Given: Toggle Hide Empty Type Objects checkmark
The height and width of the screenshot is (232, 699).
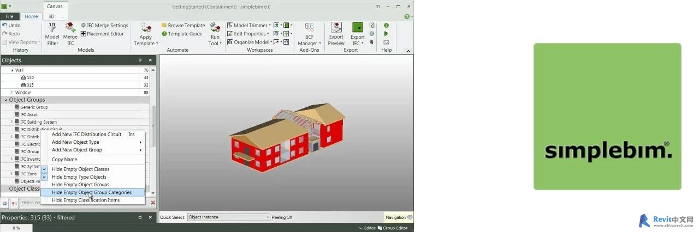Looking at the screenshot, I should pyautogui.click(x=45, y=177).
